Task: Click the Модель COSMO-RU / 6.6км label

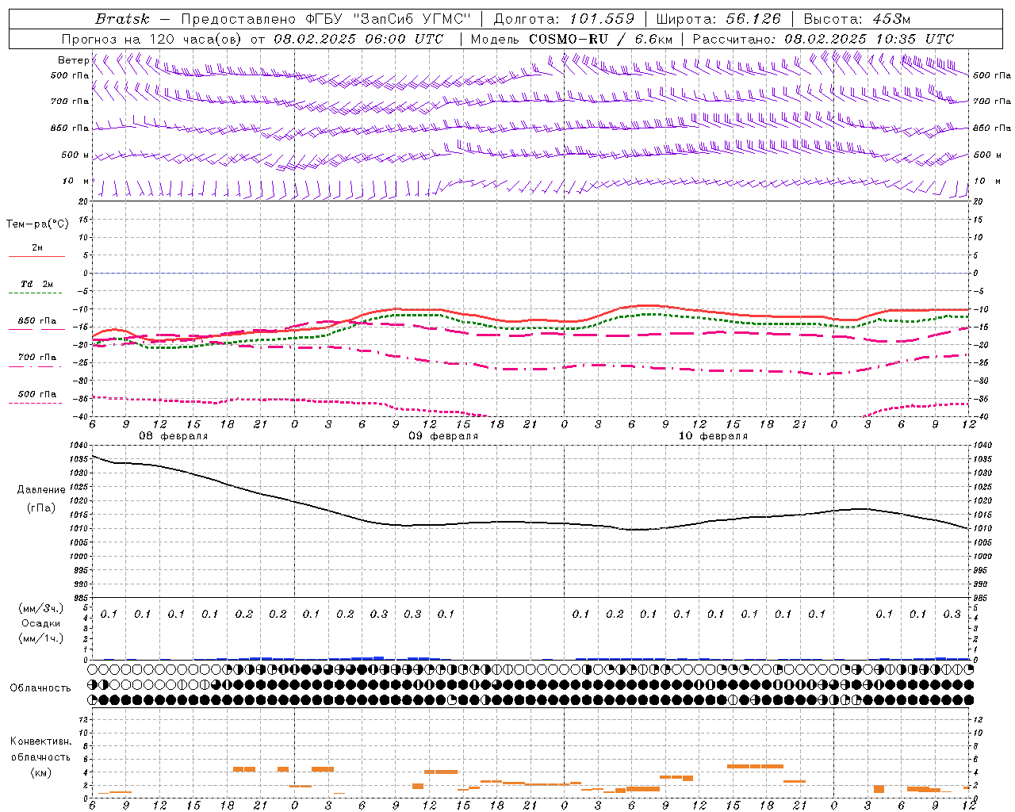Action: [x=571, y=39]
